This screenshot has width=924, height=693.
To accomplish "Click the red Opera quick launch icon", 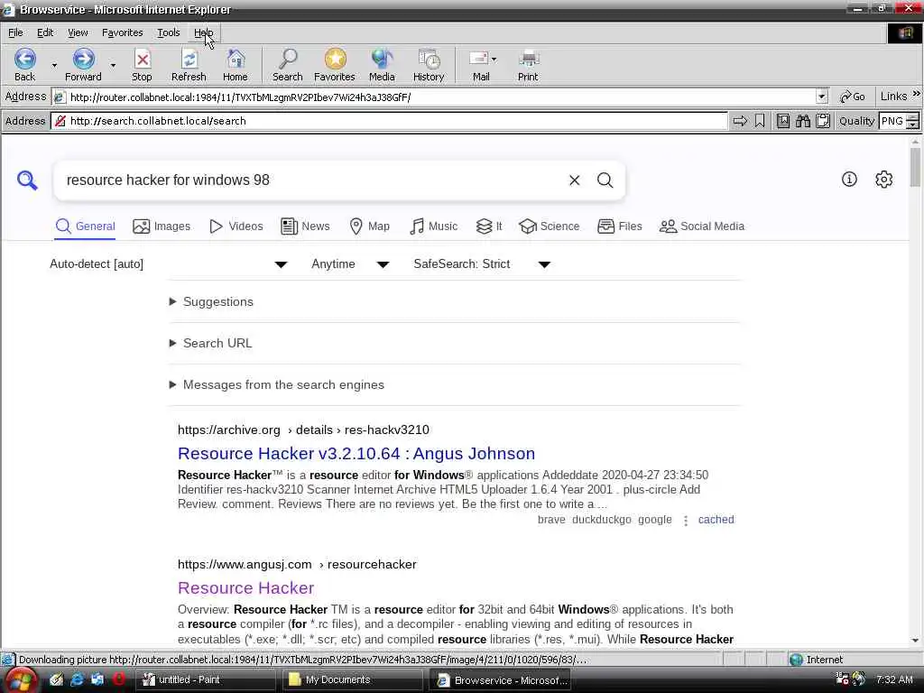I will tap(118, 679).
